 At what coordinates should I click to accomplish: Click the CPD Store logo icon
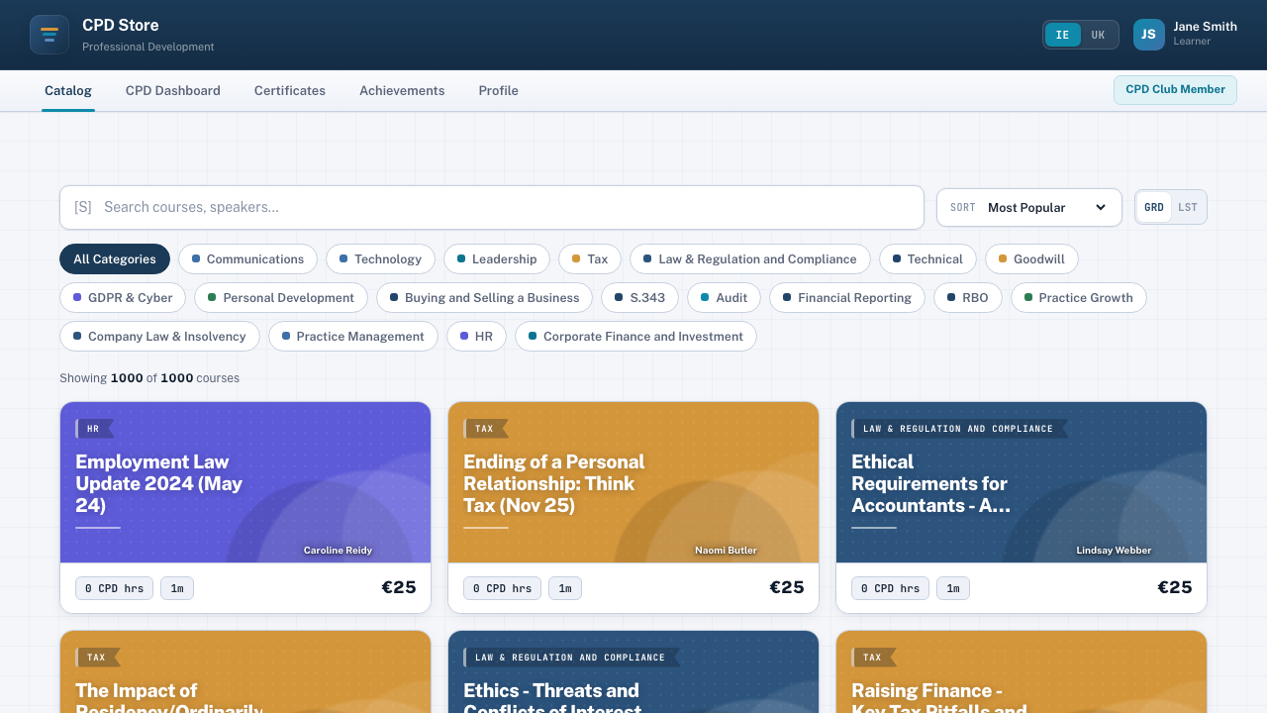(x=49, y=35)
